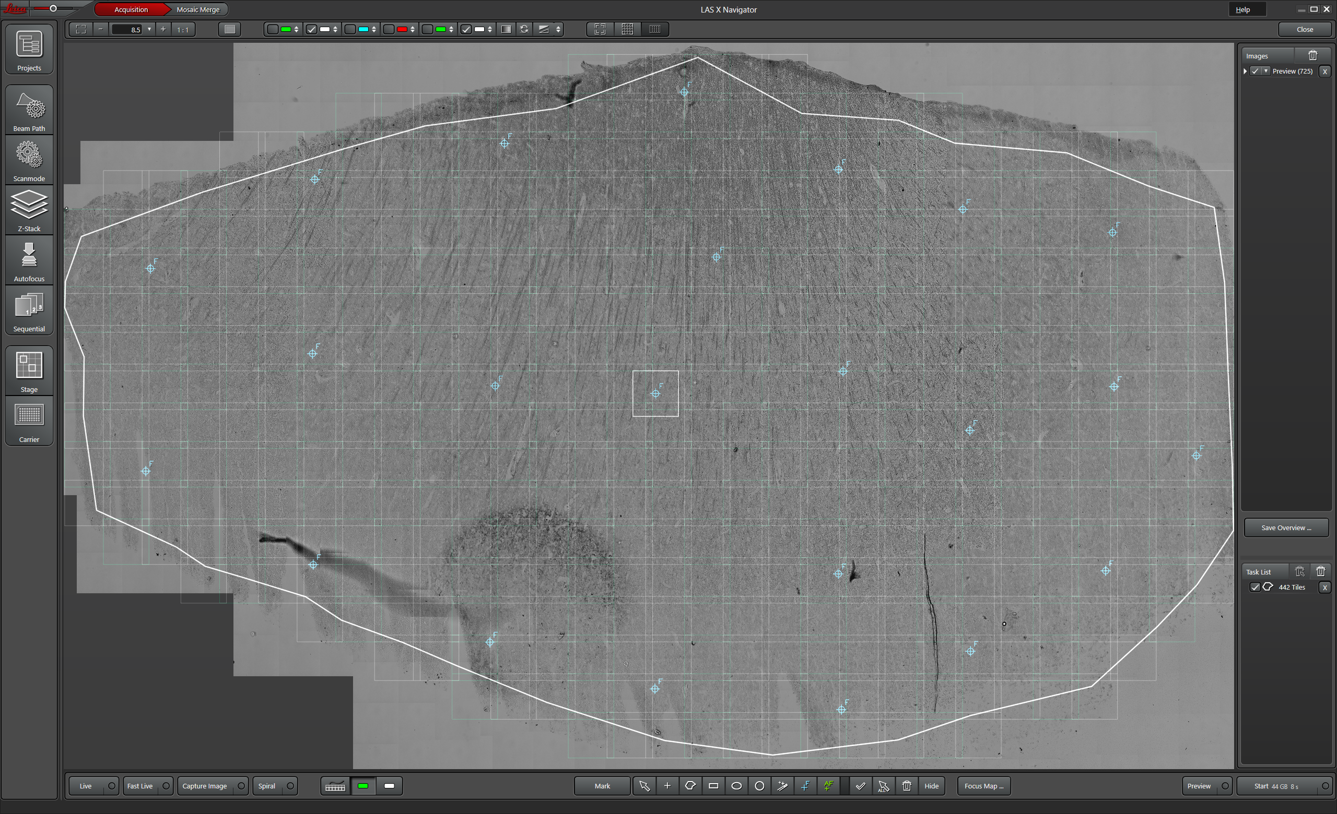Open the zoom level dropdown

(149, 29)
